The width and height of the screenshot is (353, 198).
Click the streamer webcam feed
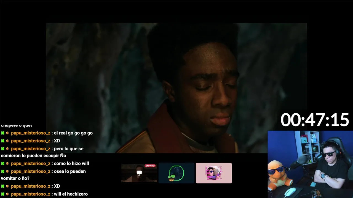pos(310,164)
